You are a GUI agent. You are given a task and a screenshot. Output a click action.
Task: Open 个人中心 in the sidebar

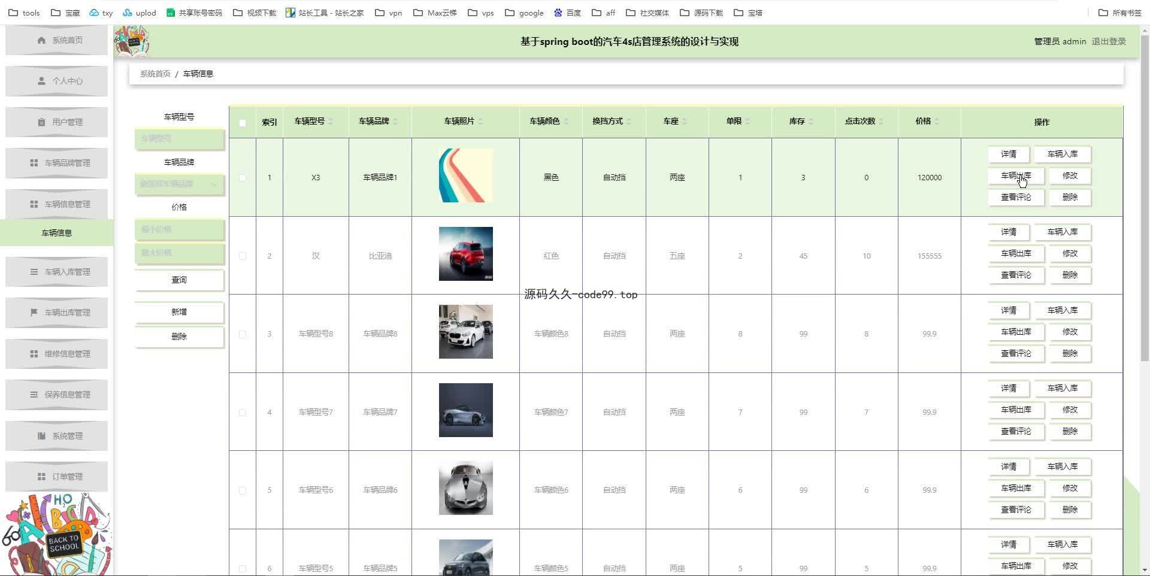57,81
